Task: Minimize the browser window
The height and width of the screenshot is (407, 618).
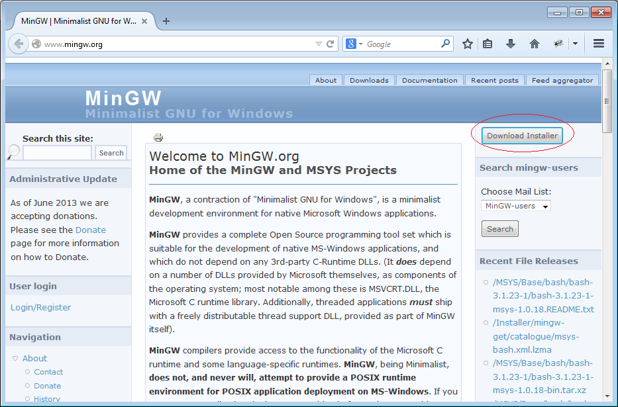Action: 557,13
